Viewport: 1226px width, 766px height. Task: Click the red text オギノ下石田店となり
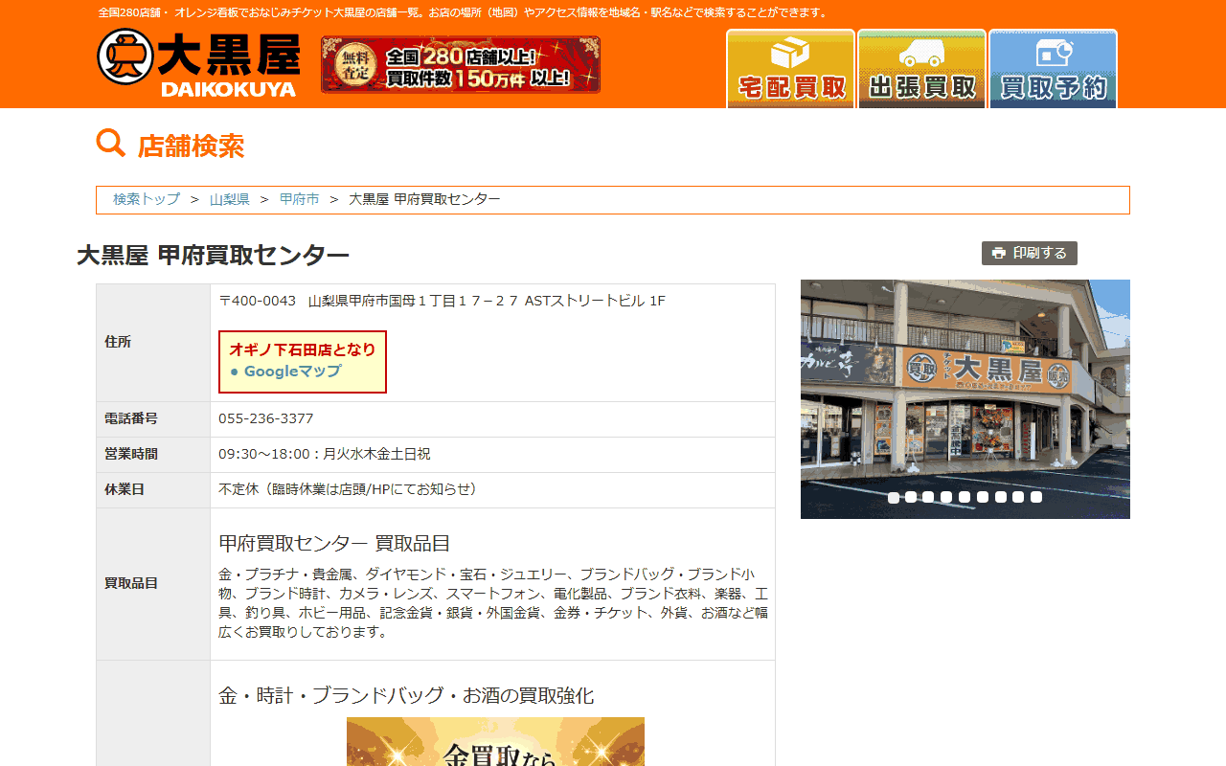tap(303, 349)
